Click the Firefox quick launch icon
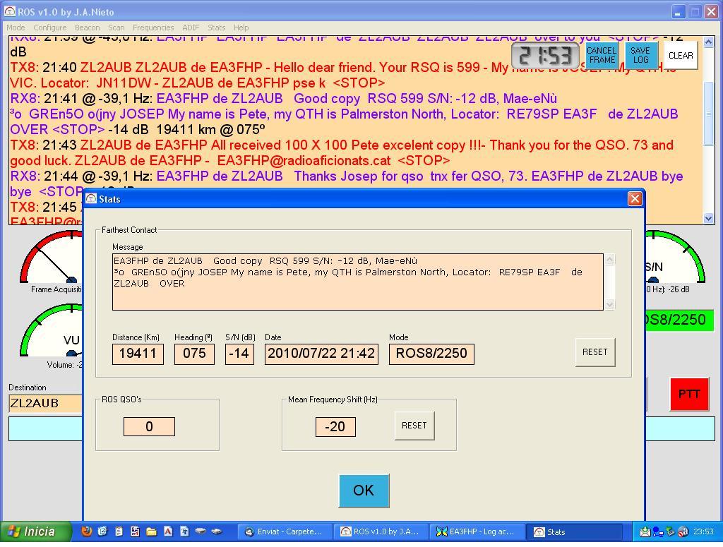 tap(87, 531)
